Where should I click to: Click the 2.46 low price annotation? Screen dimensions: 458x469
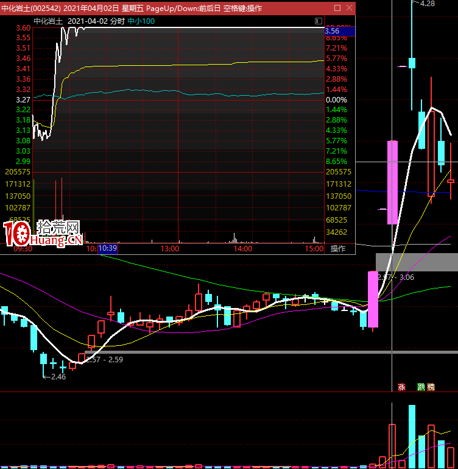(58, 376)
